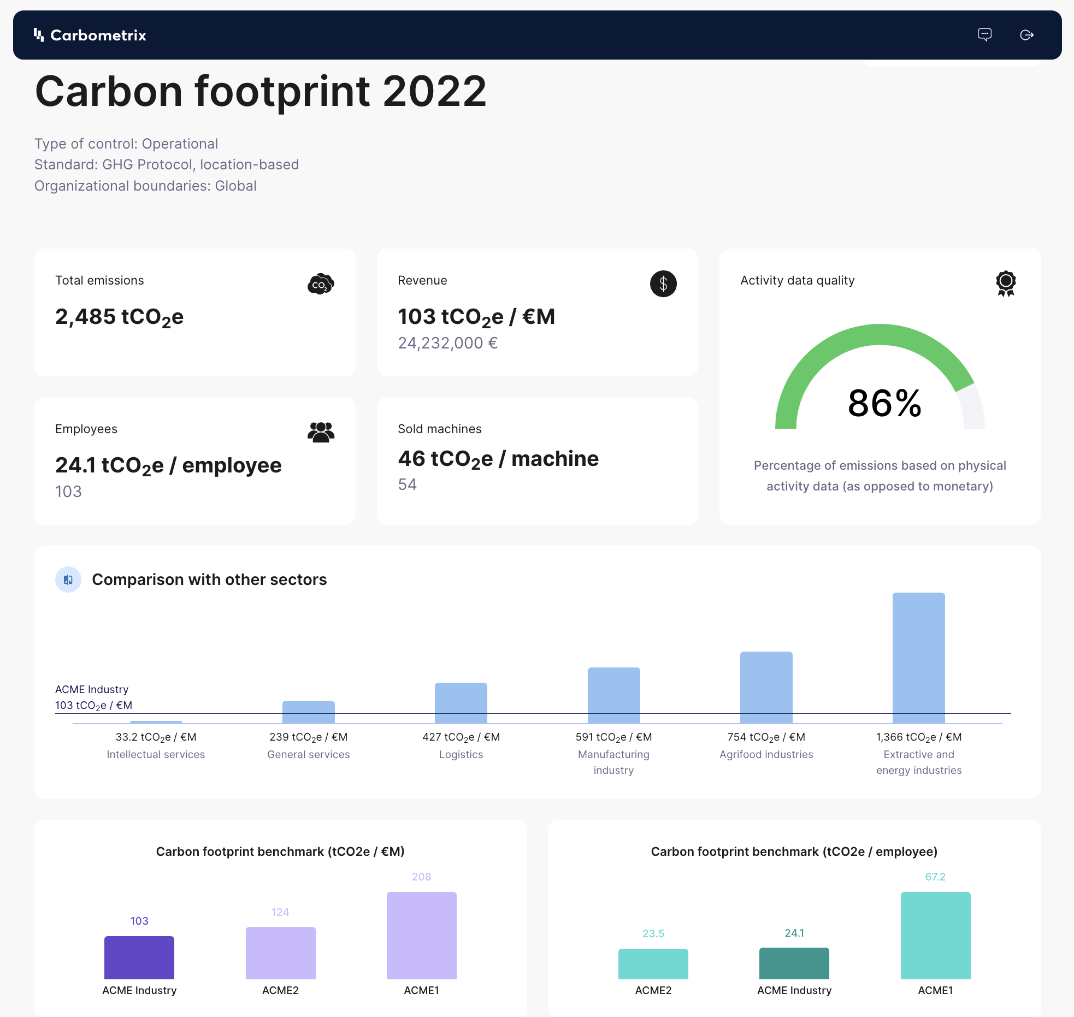The height and width of the screenshot is (1017, 1074).
Task: Click the Carbometrix logo
Action: 90,35
